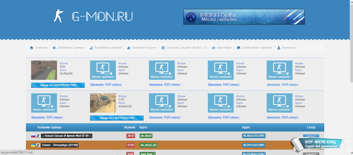Open the Админка menu item
The width and height of the screenshot is (353, 155).
(289, 48)
